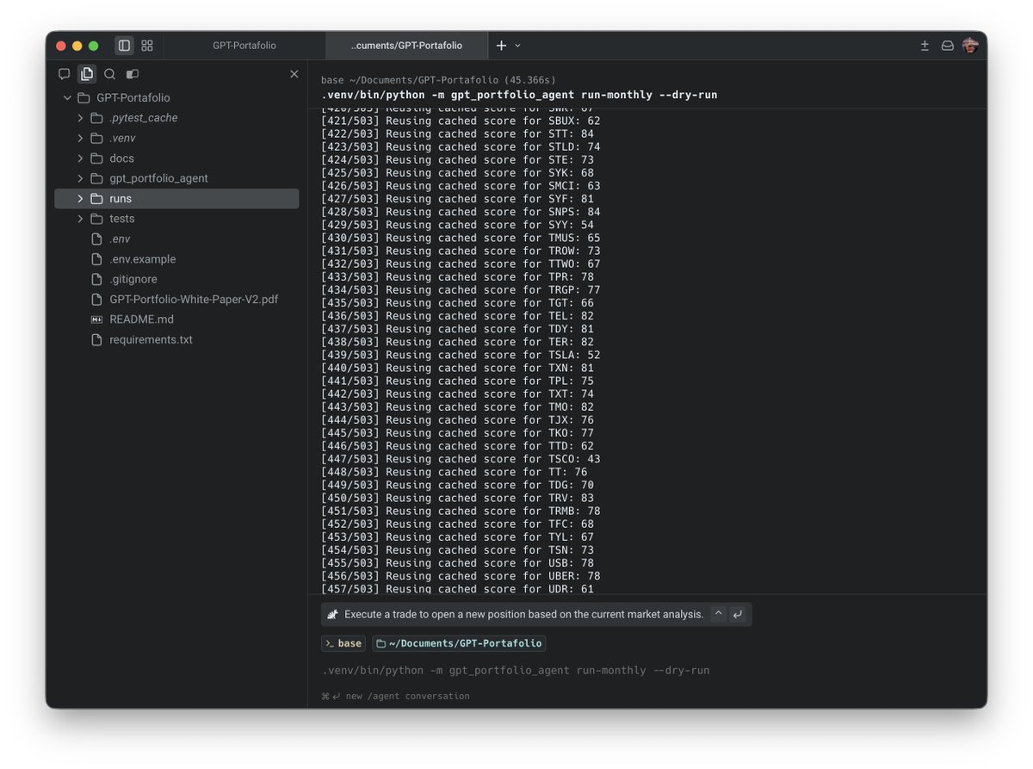This screenshot has height=769, width=1033.
Task: Click the TTD: 62 output line
Action: pos(457,446)
